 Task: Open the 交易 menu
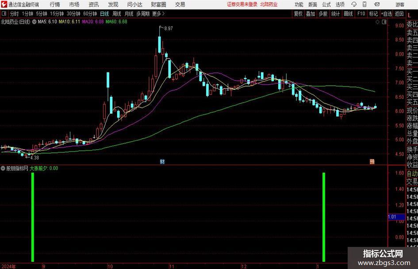pyautogui.click(x=180, y=4)
